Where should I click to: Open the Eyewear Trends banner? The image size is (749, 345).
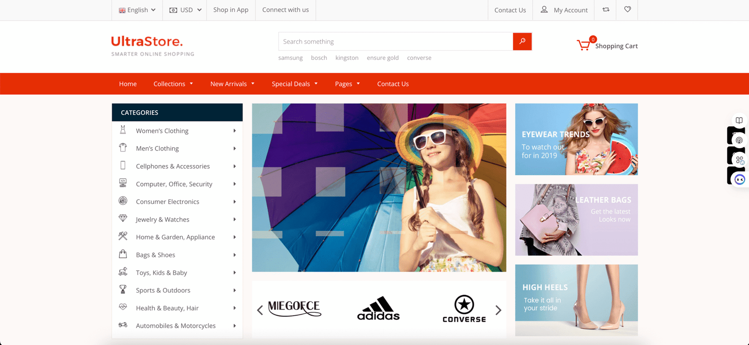(x=576, y=139)
